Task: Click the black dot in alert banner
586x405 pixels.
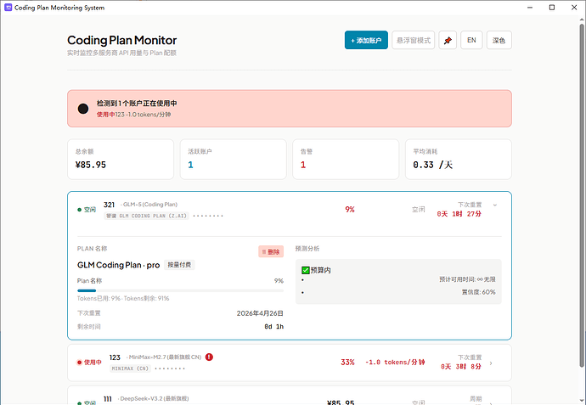Action: pos(83,109)
